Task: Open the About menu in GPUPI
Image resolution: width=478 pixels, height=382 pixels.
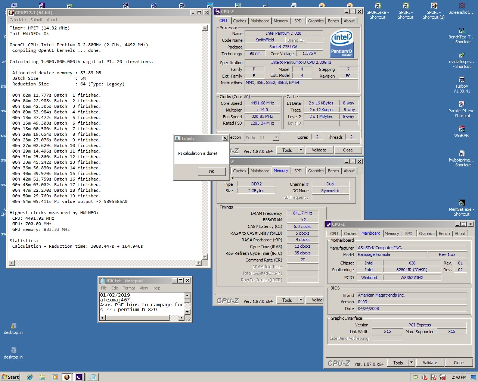Action: pos(52,20)
